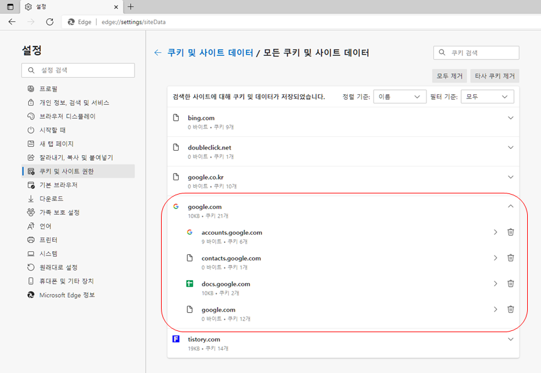Open 시스템 settings section

click(x=78, y=254)
